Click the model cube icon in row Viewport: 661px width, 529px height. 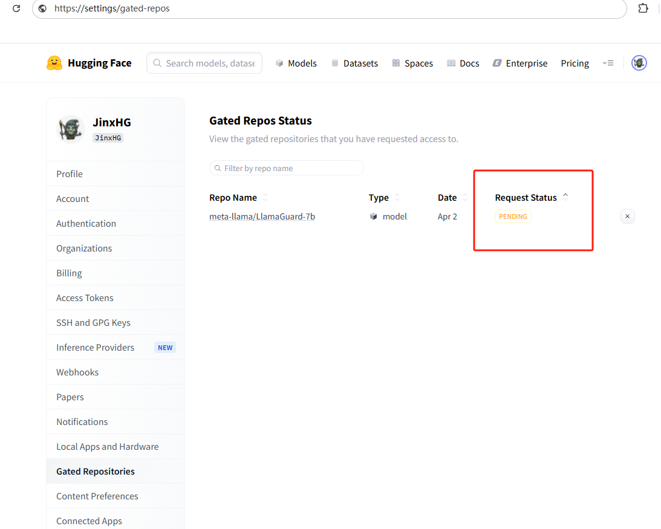click(x=373, y=216)
